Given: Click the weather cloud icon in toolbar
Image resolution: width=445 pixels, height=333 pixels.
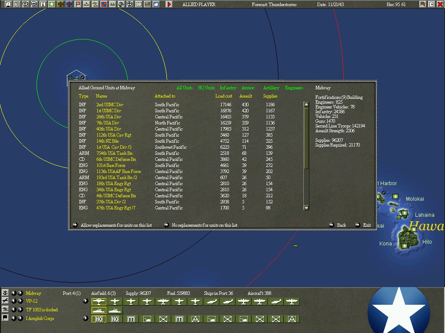Looking at the screenshot, I should pos(156,4).
